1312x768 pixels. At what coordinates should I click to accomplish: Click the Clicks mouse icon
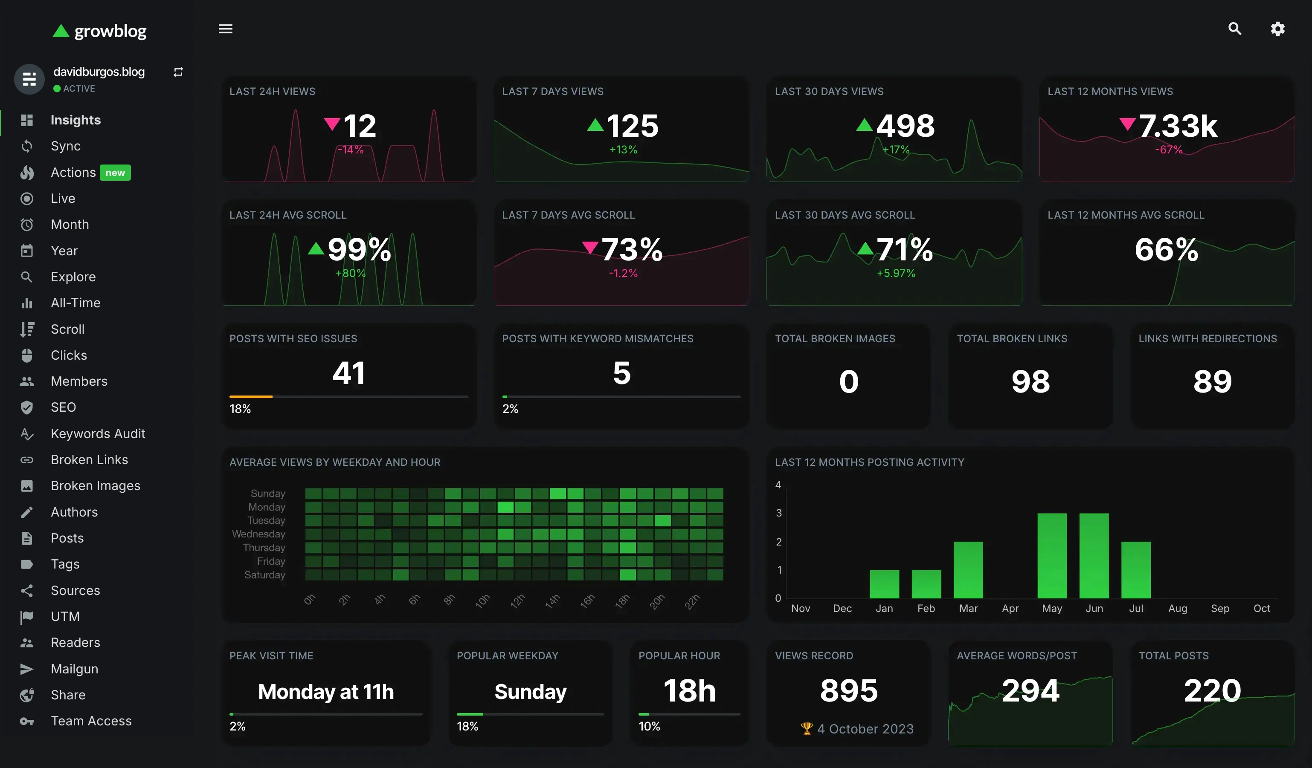(26, 355)
